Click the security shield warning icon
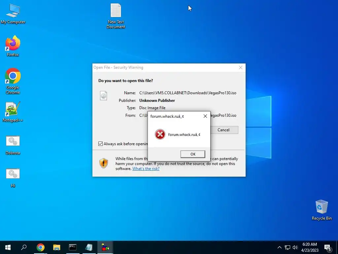The image size is (338, 254). tap(104, 163)
